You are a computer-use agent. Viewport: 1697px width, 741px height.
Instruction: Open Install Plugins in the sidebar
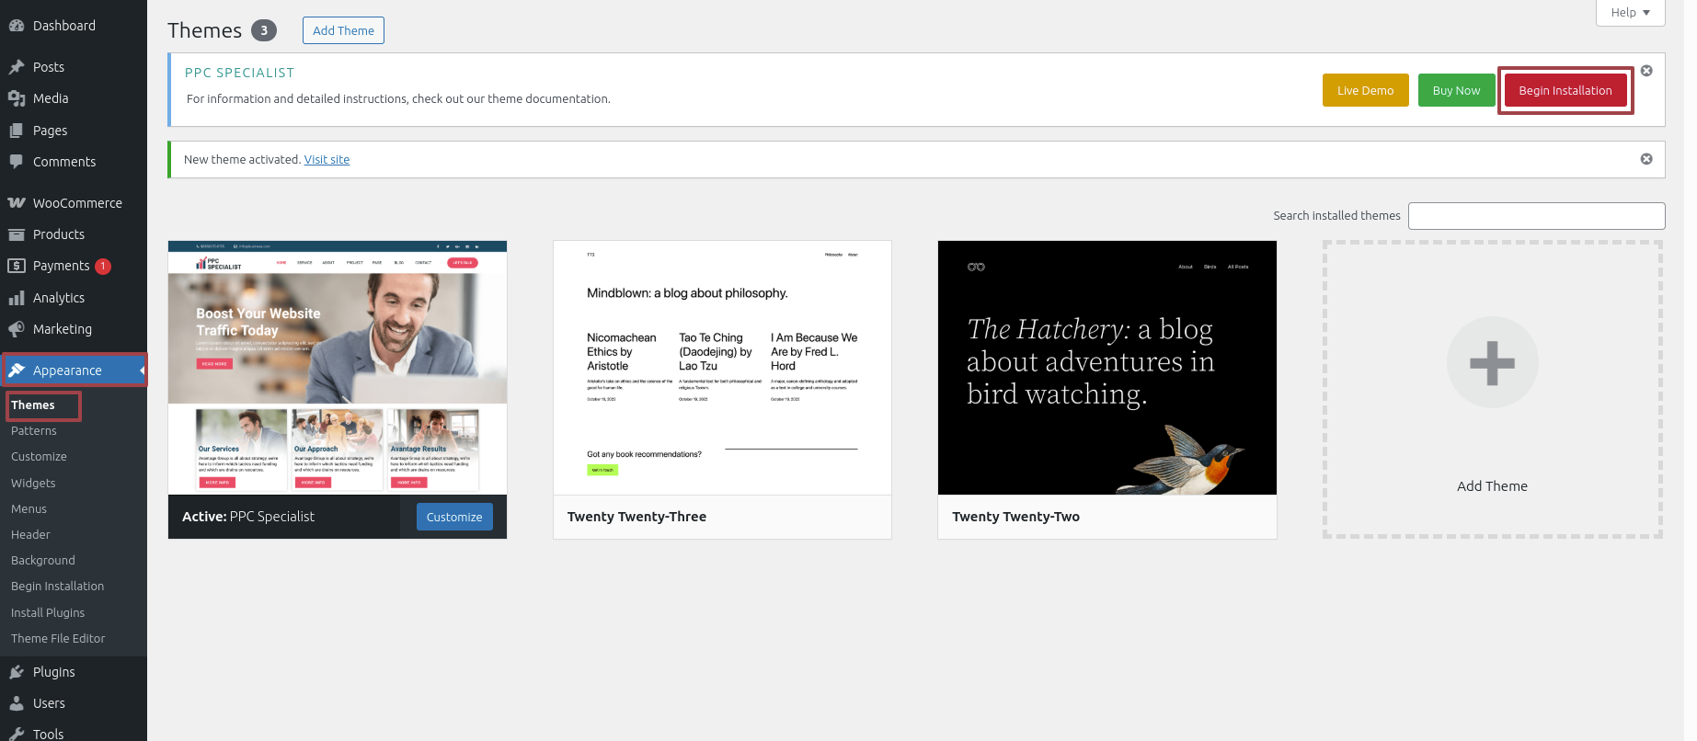[48, 613]
